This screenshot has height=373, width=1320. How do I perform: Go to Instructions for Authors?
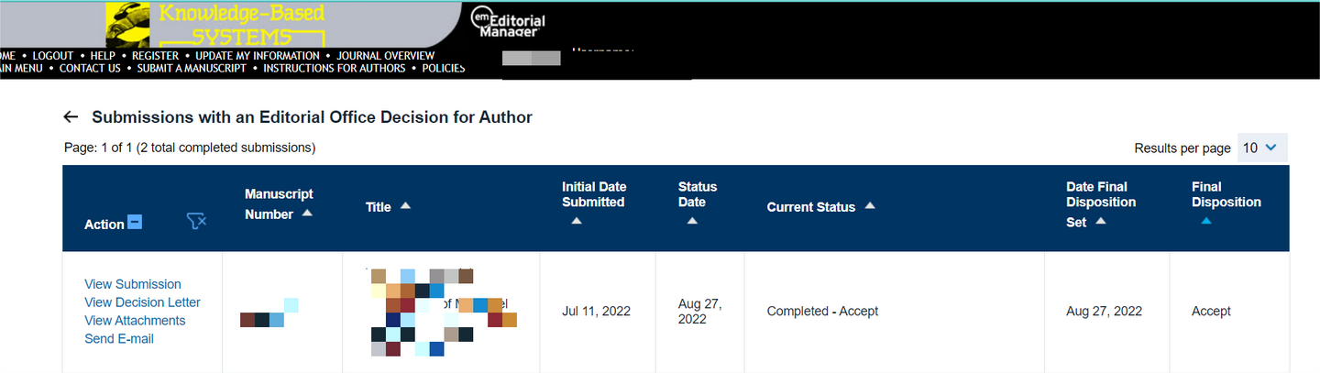(334, 68)
